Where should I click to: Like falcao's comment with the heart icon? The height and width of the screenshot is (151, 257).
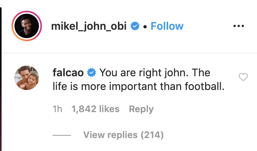243,77
